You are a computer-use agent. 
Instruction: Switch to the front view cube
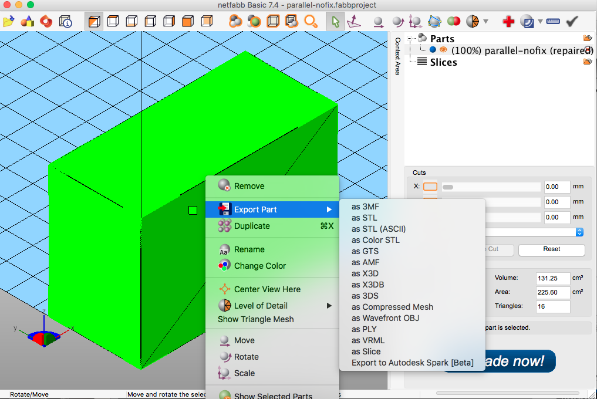(x=188, y=21)
